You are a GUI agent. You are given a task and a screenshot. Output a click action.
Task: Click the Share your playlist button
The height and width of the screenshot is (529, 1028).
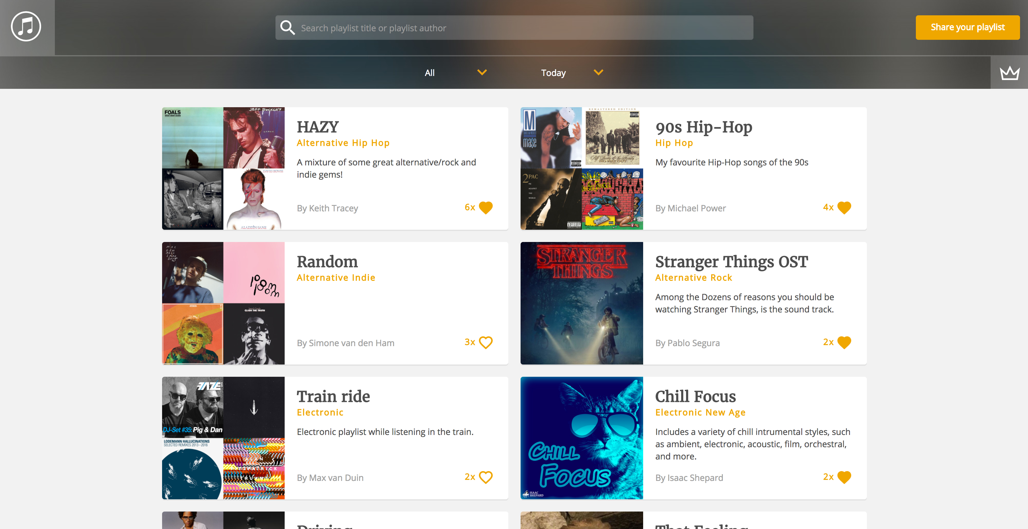967,27
